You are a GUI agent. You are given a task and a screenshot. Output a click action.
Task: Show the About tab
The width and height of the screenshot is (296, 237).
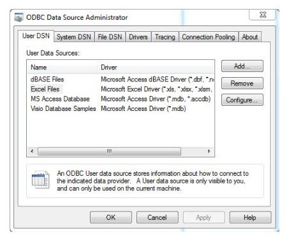pos(250,37)
